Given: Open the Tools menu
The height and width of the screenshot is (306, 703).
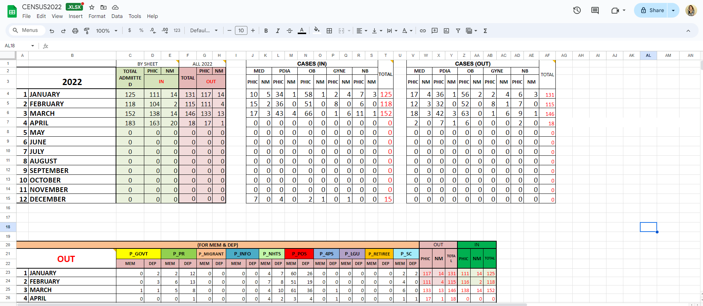Looking at the screenshot, I should click(x=135, y=16).
